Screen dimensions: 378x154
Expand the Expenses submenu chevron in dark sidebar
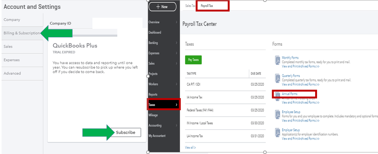pos(176,53)
